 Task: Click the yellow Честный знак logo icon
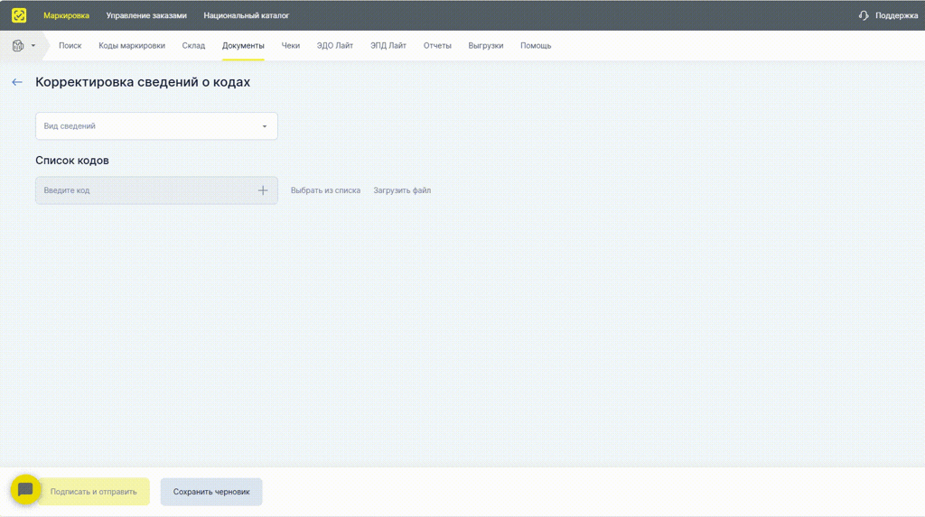pos(19,15)
